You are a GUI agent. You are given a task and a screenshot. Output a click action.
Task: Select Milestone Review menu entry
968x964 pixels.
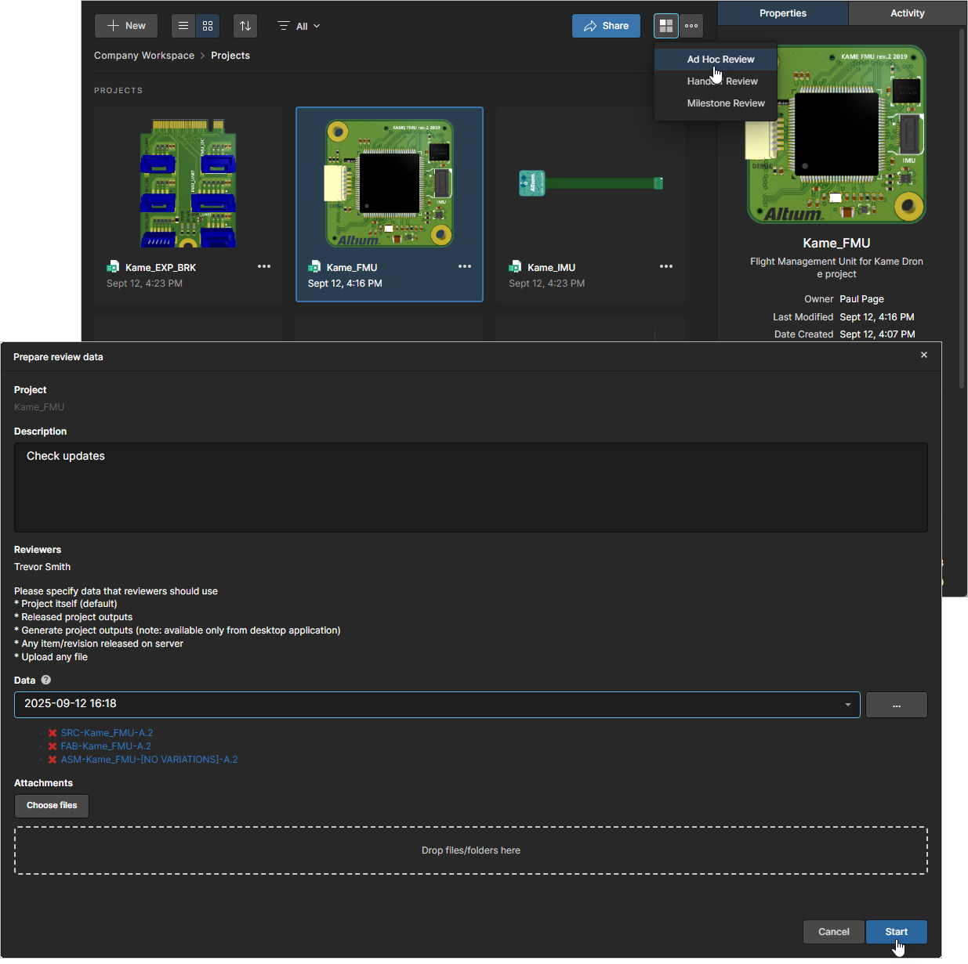725,103
